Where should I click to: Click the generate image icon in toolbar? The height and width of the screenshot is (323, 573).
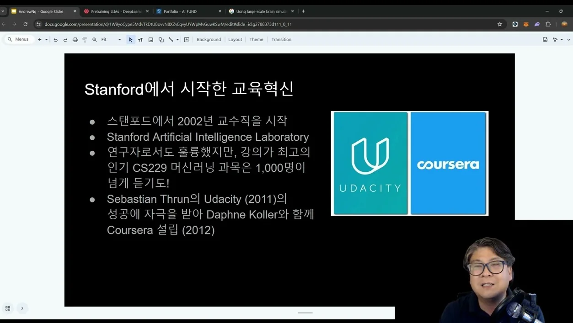pyautogui.click(x=545, y=40)
